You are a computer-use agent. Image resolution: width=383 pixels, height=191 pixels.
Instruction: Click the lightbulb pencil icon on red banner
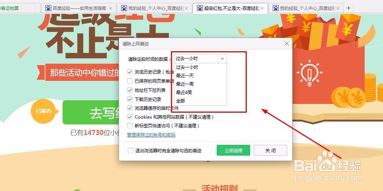(x=309, y=73)
